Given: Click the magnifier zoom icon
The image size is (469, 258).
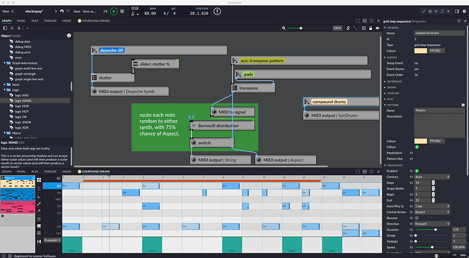Looking at the screenshot, I should tap(283, 28).
